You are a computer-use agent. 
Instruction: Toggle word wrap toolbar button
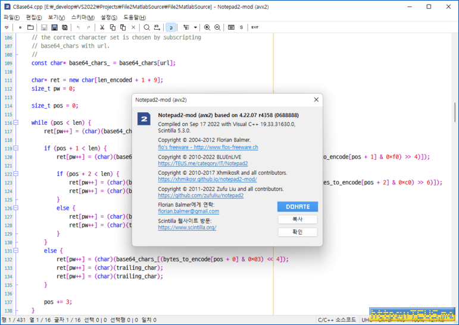point(171,27)
